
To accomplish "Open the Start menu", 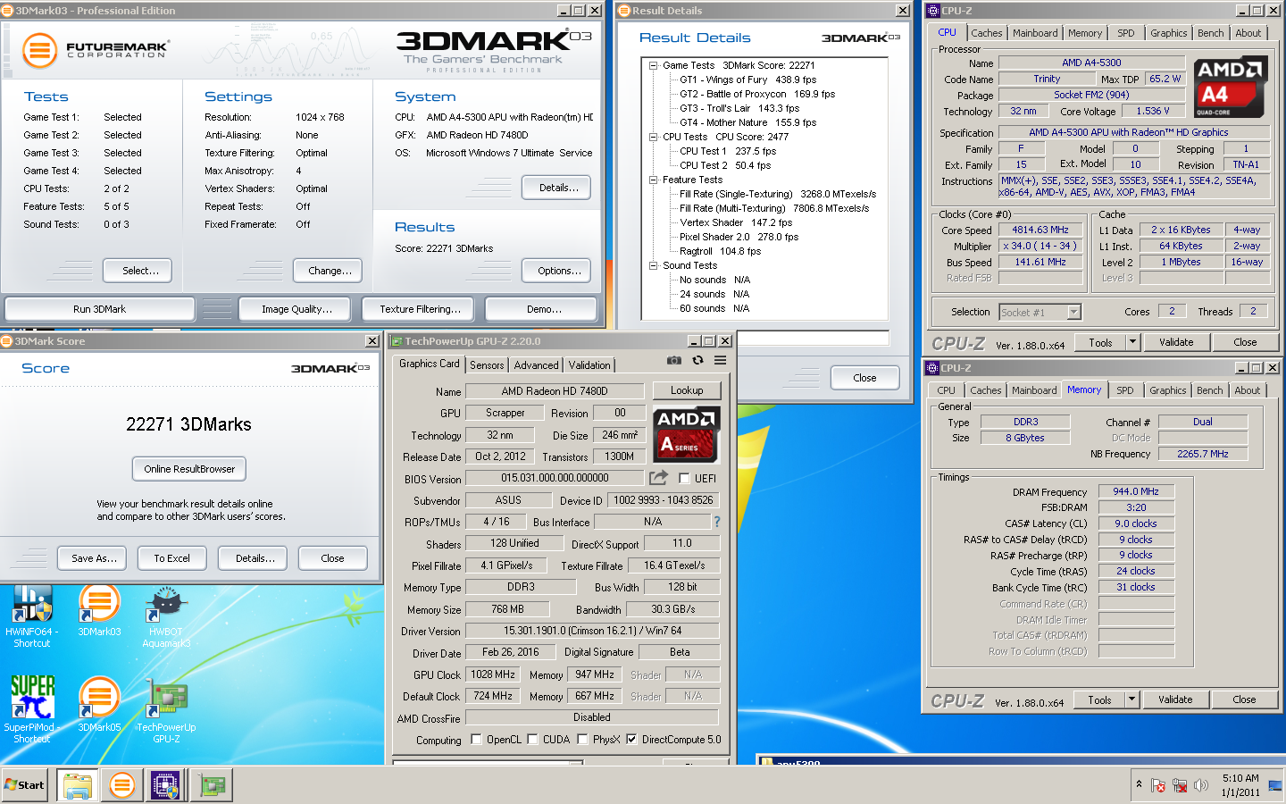I will 25,785.
